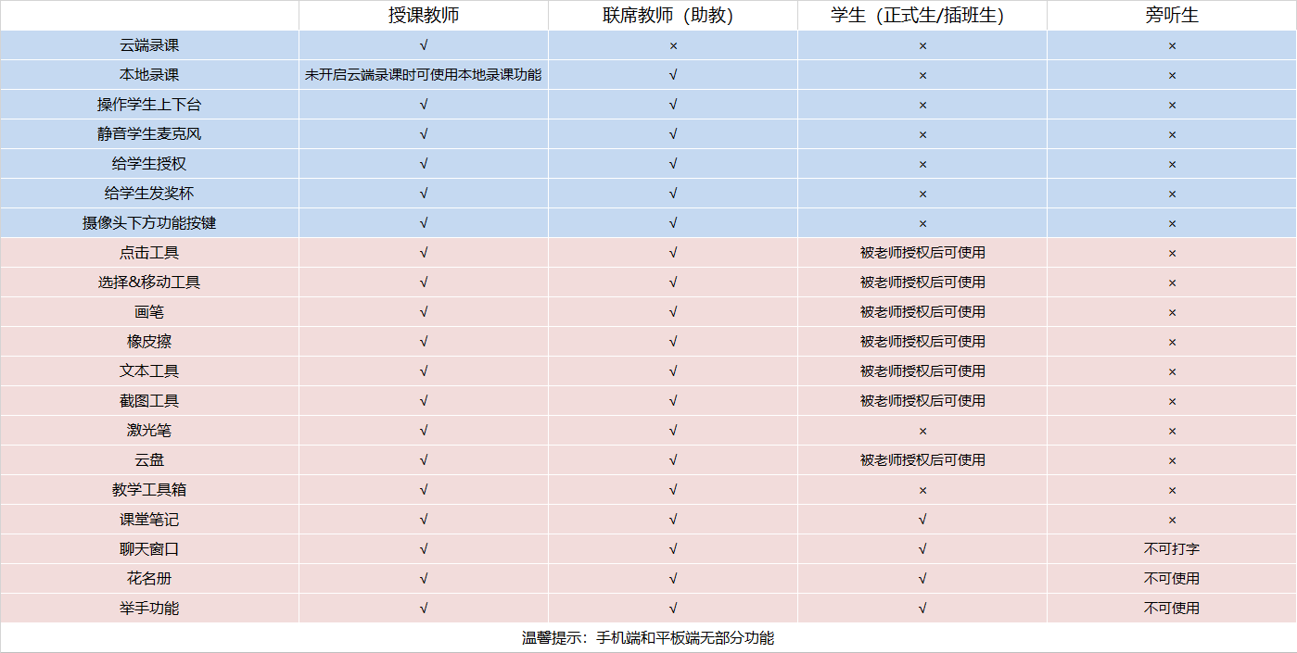
Task: Click the 旁听生 column header
Action: point(1172,15)
